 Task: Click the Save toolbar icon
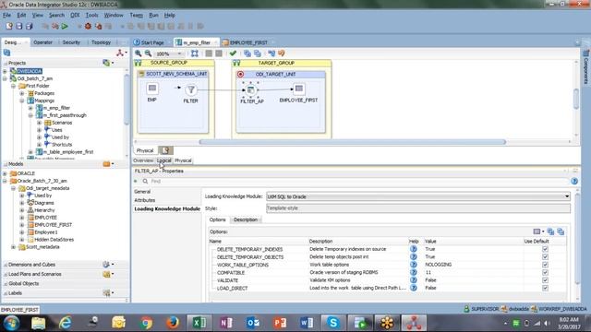click(x=18, y=26)
